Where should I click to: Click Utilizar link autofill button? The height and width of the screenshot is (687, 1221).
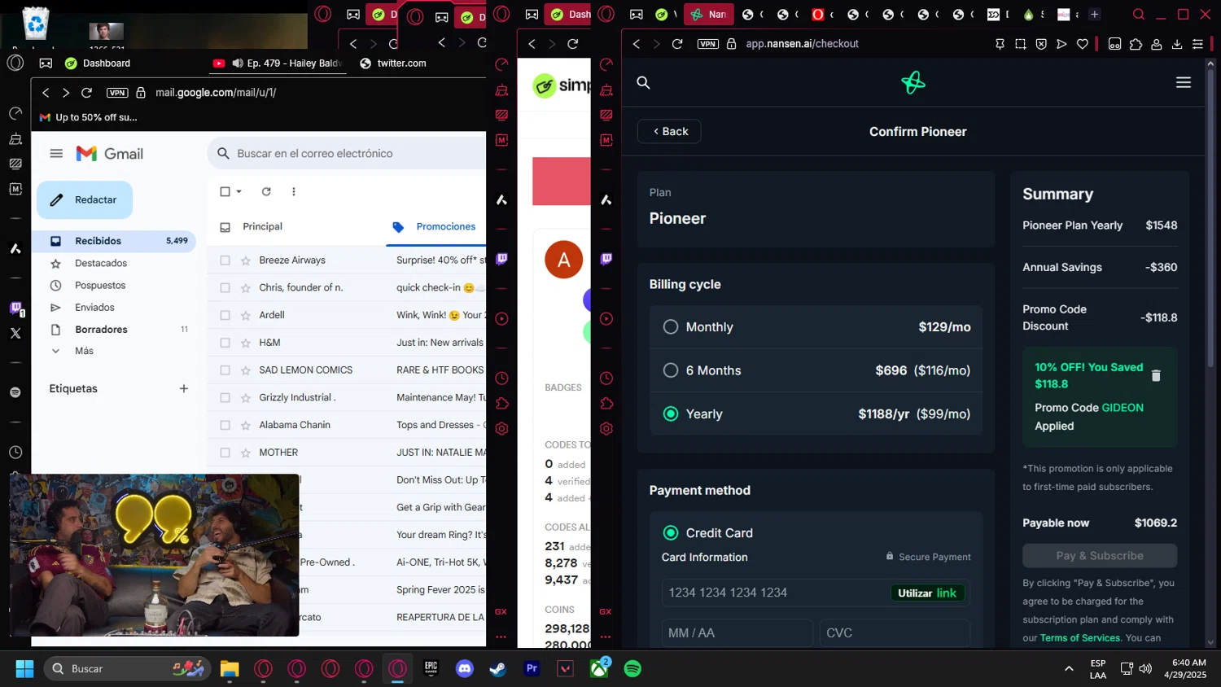click(927, 593)
